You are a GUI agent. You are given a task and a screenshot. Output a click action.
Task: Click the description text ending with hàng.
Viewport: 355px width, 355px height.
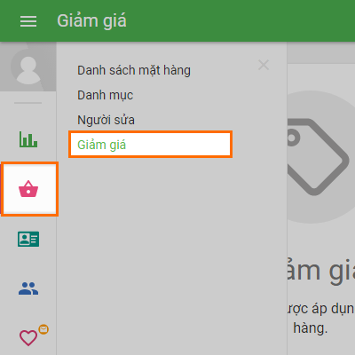(311, 327)
